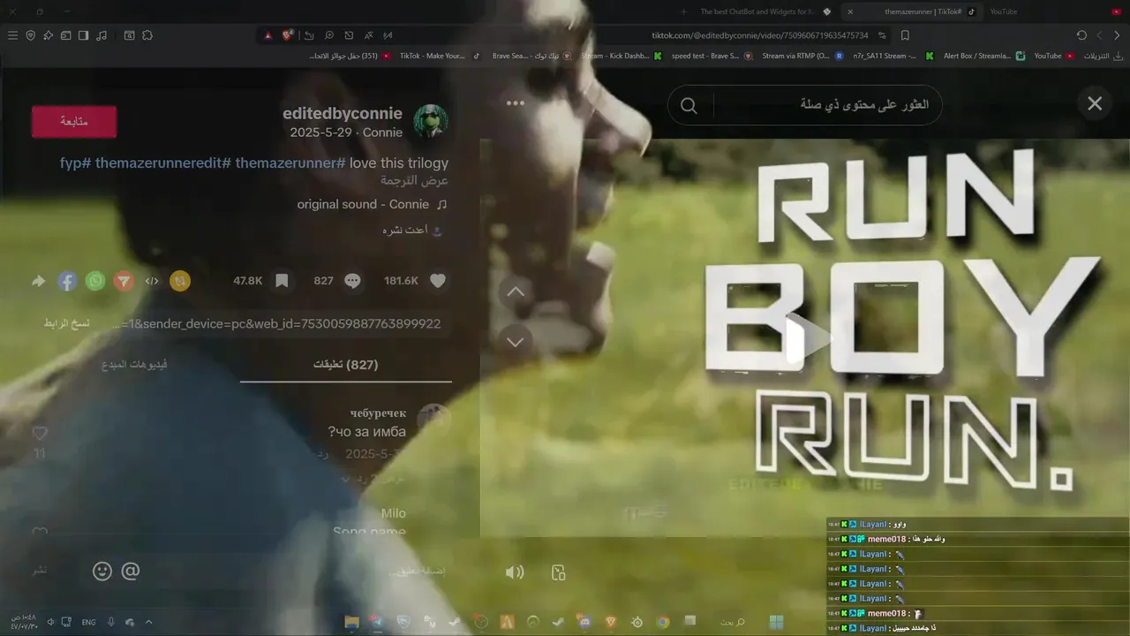The width and height of the screenshot is (1130, 636).
Task: Click the magnifier search icon
Action: coord(689,105)
